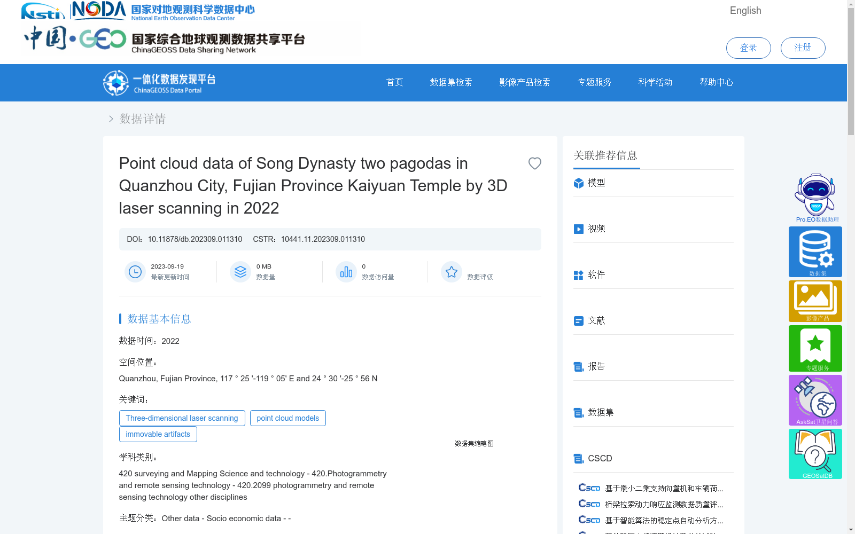Viewport: 855px width, 534px height.
Task: Open 科学活动 navigation item
Action: tap(655, 82)
